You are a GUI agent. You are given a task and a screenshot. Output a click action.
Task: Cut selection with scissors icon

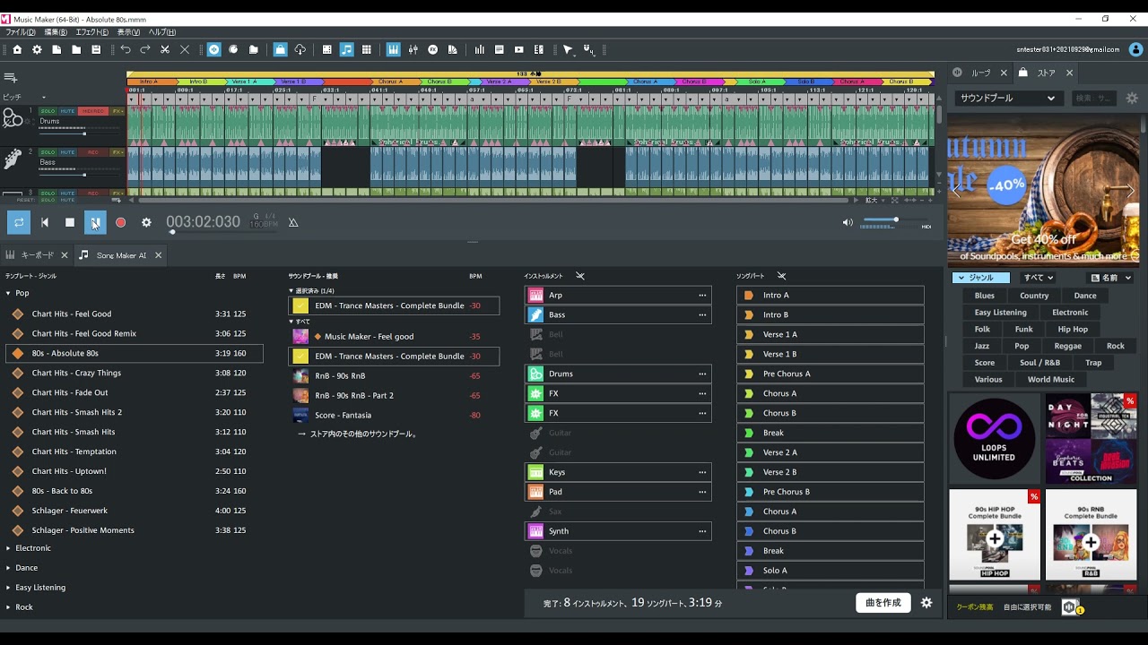pos(165,49)
